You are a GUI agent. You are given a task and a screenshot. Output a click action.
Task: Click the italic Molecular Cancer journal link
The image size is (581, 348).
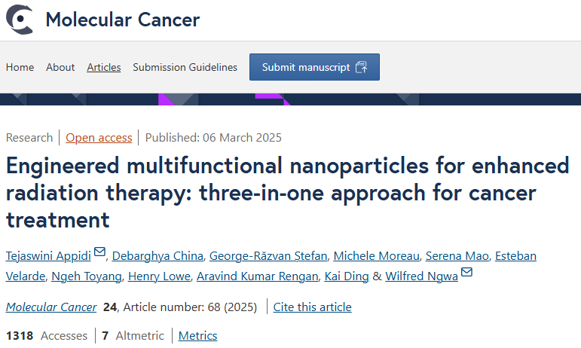coord(51,307)
